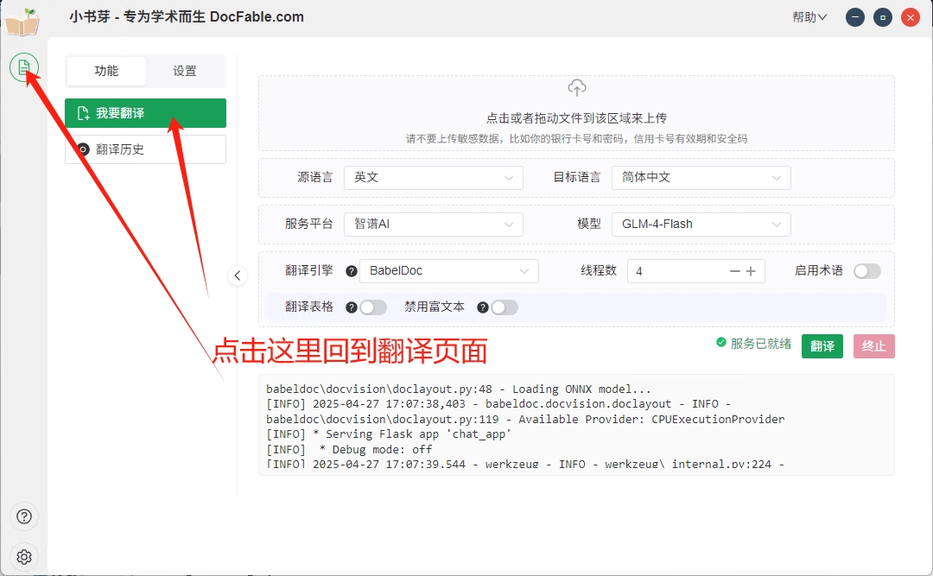Screen dimensions: 933x576
Task: Click the cloud upload icon
Action: click(x=576, y=88)
